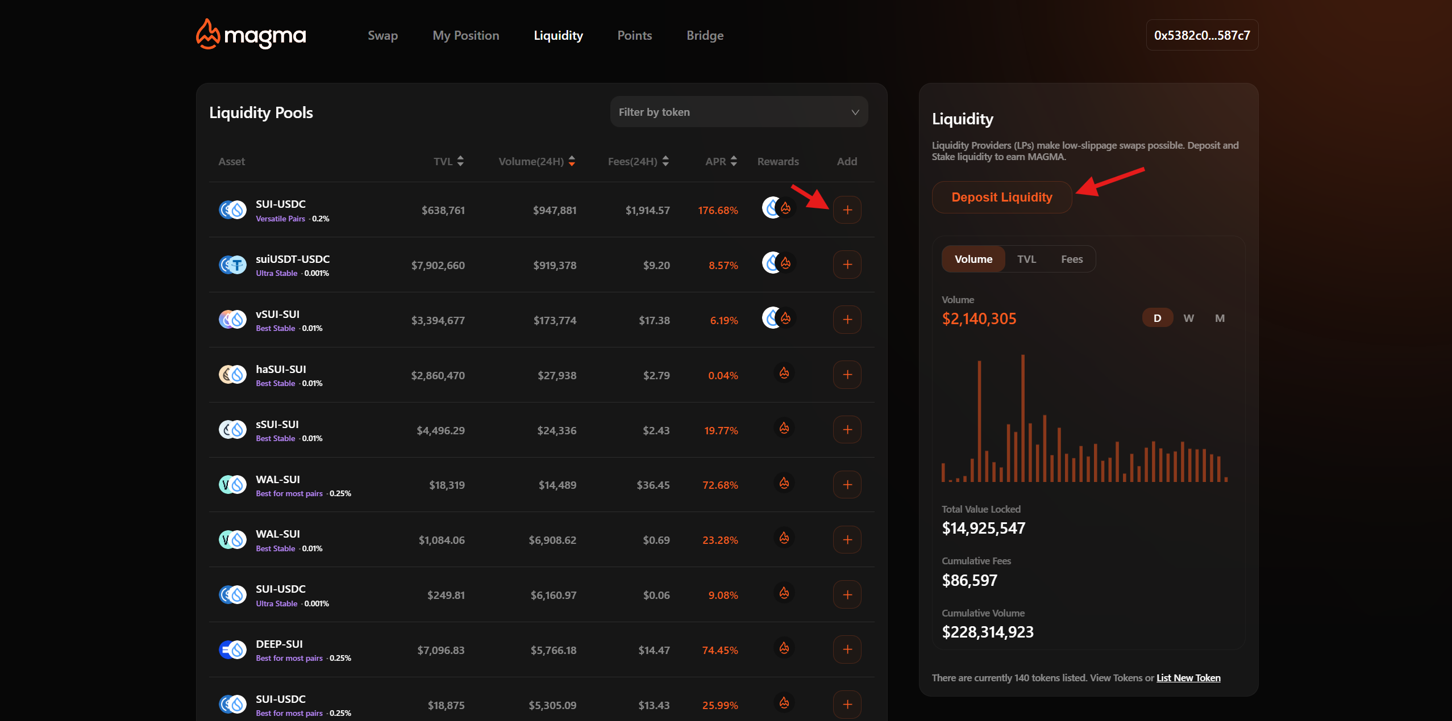Viewport: 1452px width, 721px height.
Task: Add liquidity to suiUSDT-USDC pool
Action: click(847, 265)
